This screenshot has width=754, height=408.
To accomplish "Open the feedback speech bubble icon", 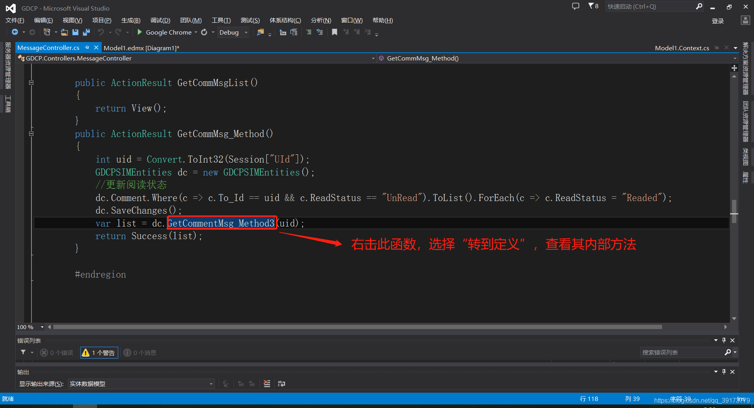I will (576, 6).
